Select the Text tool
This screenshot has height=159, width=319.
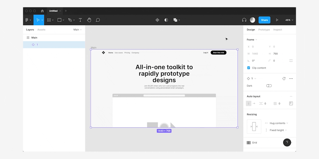(x=80, y=20)
